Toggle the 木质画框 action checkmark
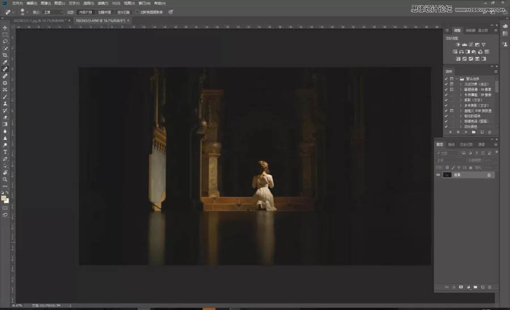 pyautogui.click(x=446, y=95)
